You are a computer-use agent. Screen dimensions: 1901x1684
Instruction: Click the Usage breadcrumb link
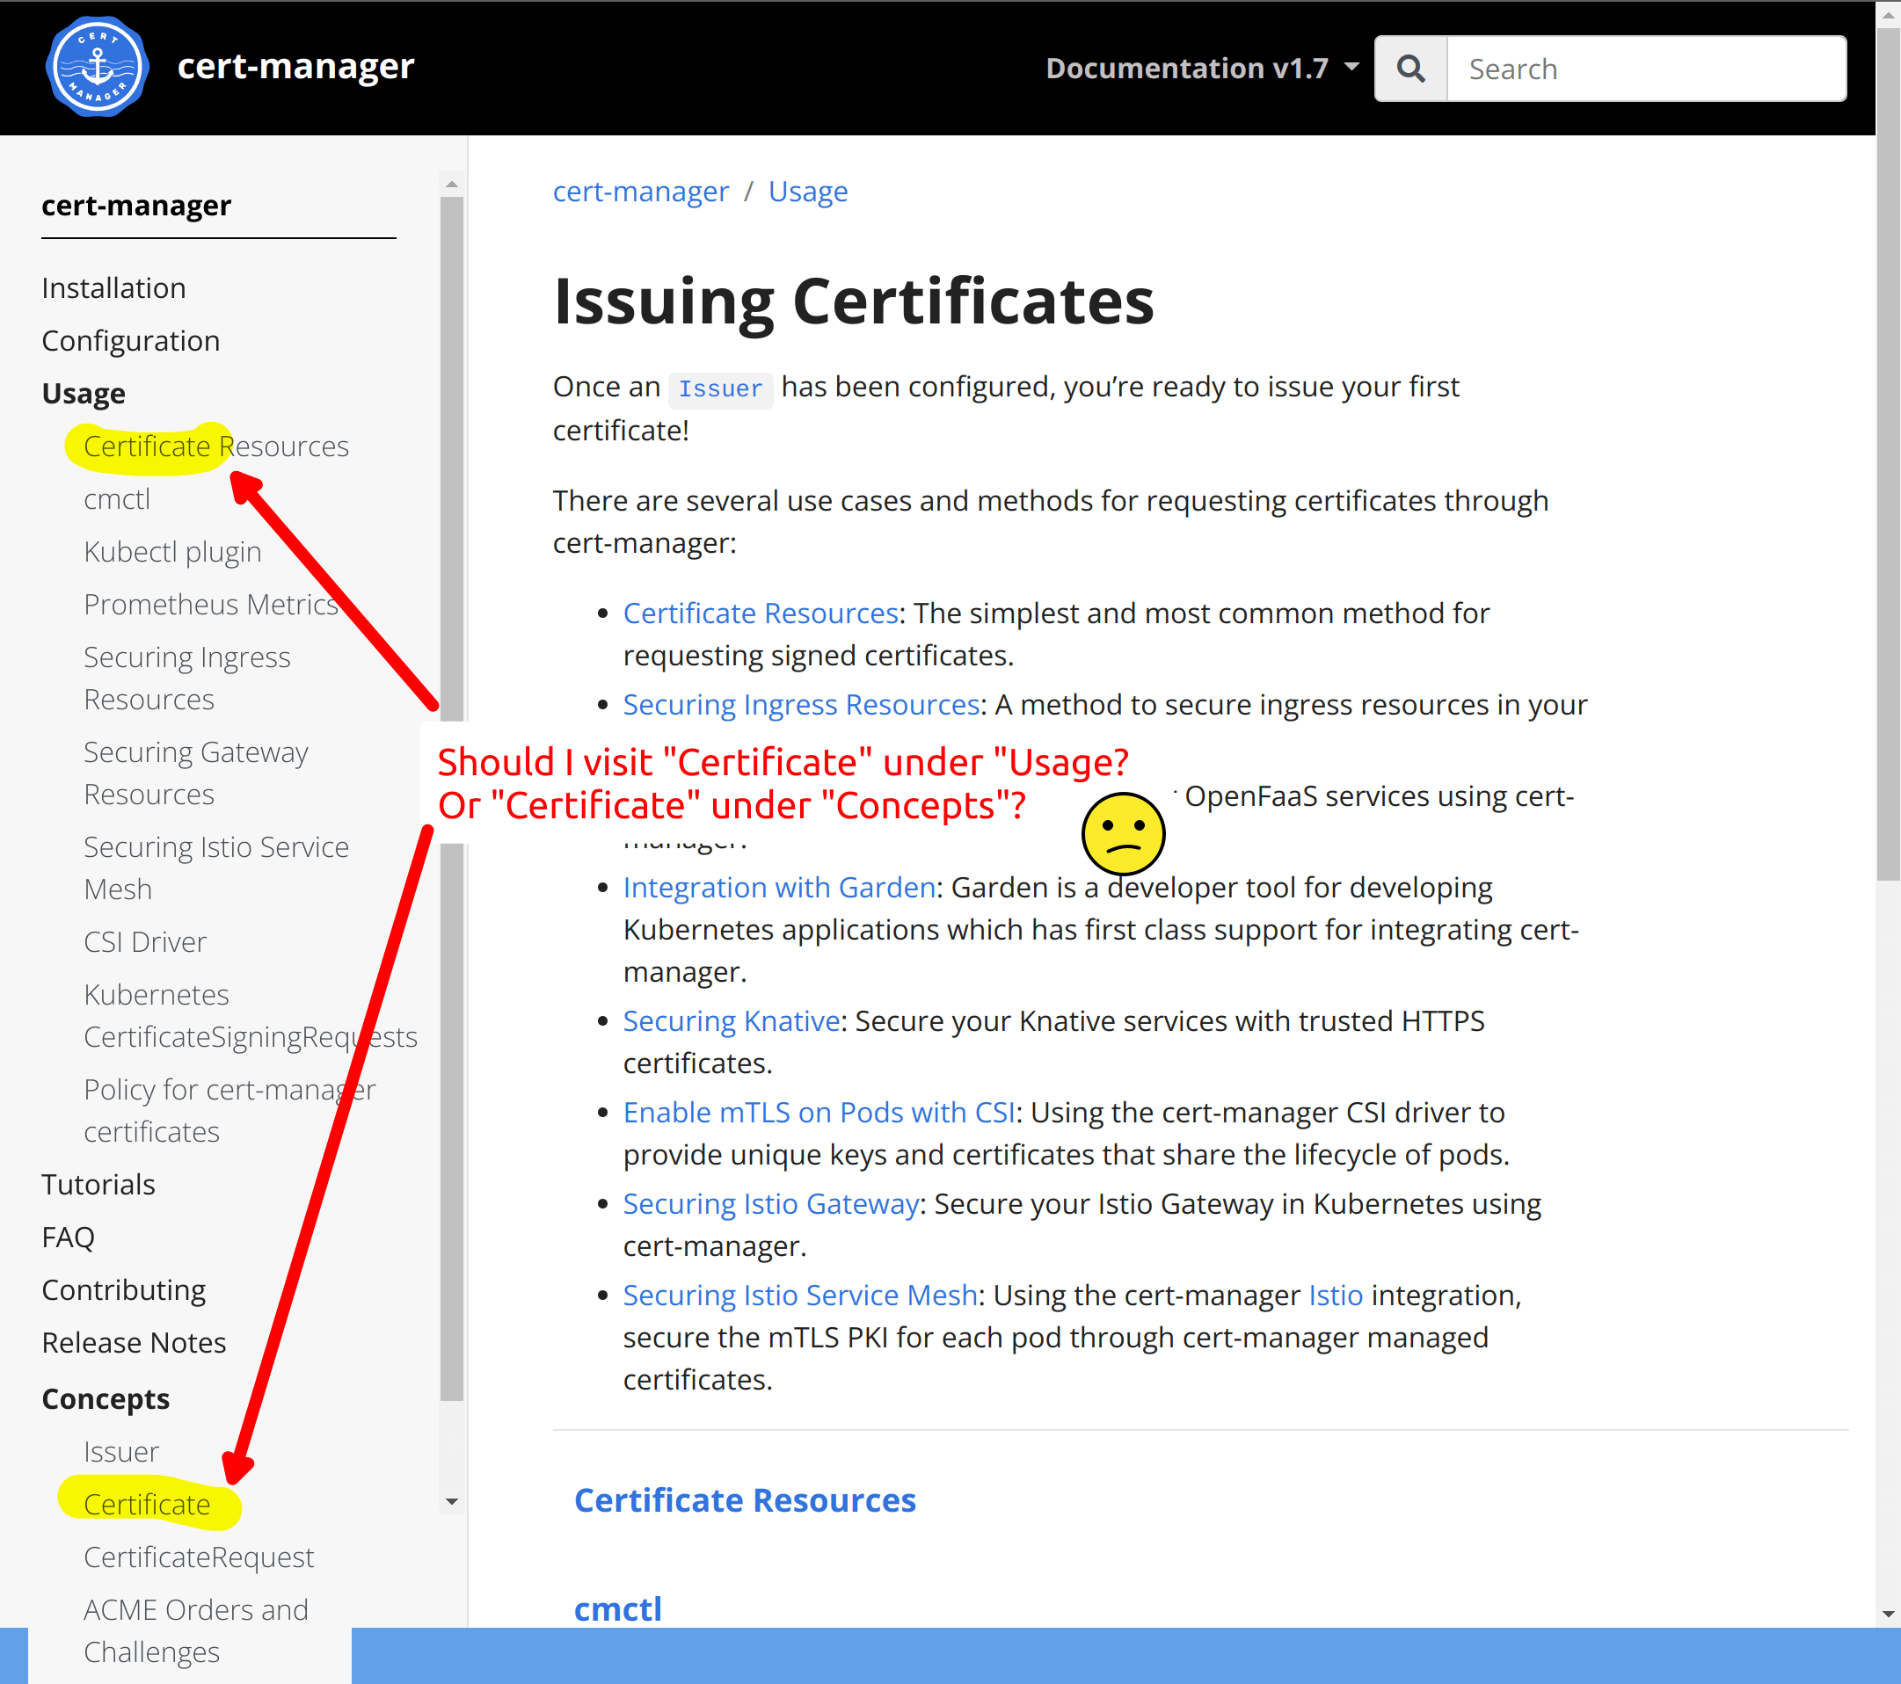pyautogui.click(x=807, y=191)
